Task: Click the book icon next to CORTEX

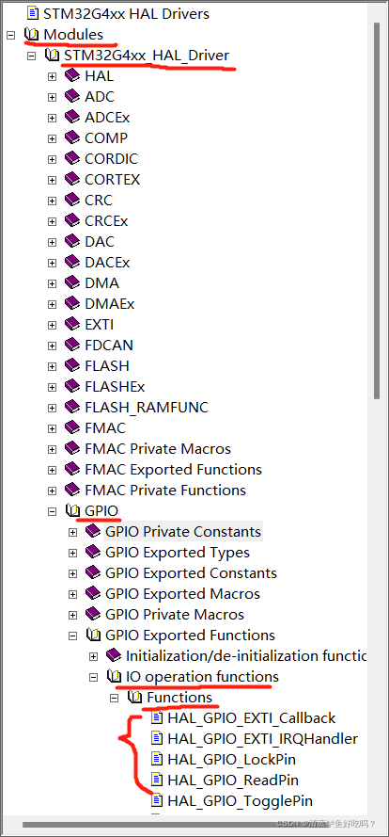Action: (x=72, y=179)
